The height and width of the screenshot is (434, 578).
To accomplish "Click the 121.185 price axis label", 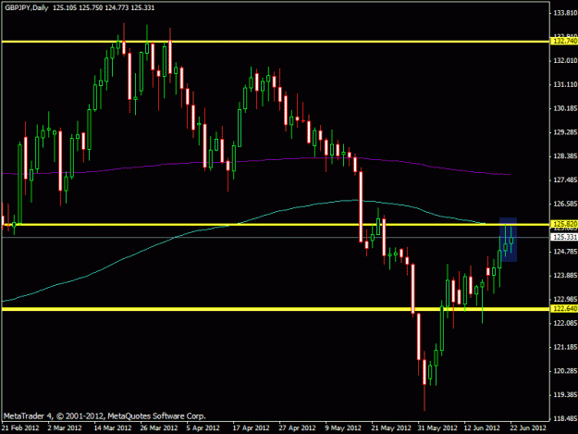I will (565, 347).
